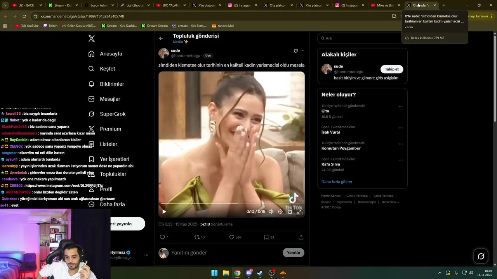Screen dimensions: 497x279
Task: Open a new browser tab with the plus
Action: point(444,5)
